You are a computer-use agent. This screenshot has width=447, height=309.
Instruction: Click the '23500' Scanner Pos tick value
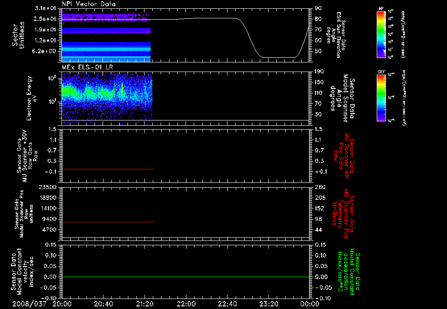coord(47,187)
